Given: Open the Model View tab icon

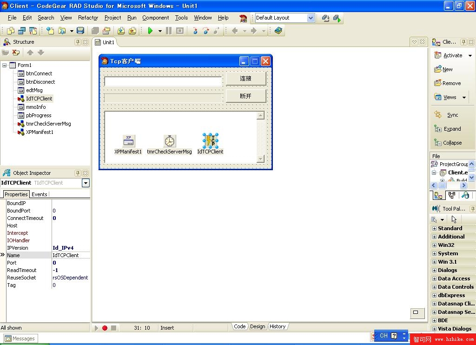Looking at the screenshot, I should (x=452, y=195).
